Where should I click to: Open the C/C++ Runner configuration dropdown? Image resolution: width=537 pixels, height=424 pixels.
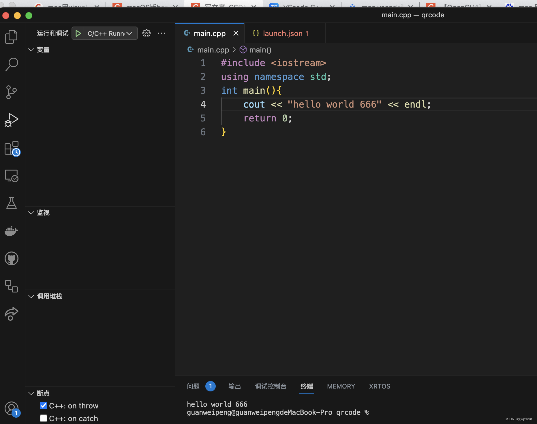[x=129, y=33]
